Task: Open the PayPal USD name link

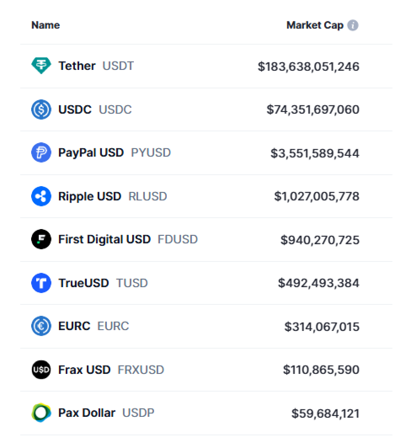Action: (91, 152)
